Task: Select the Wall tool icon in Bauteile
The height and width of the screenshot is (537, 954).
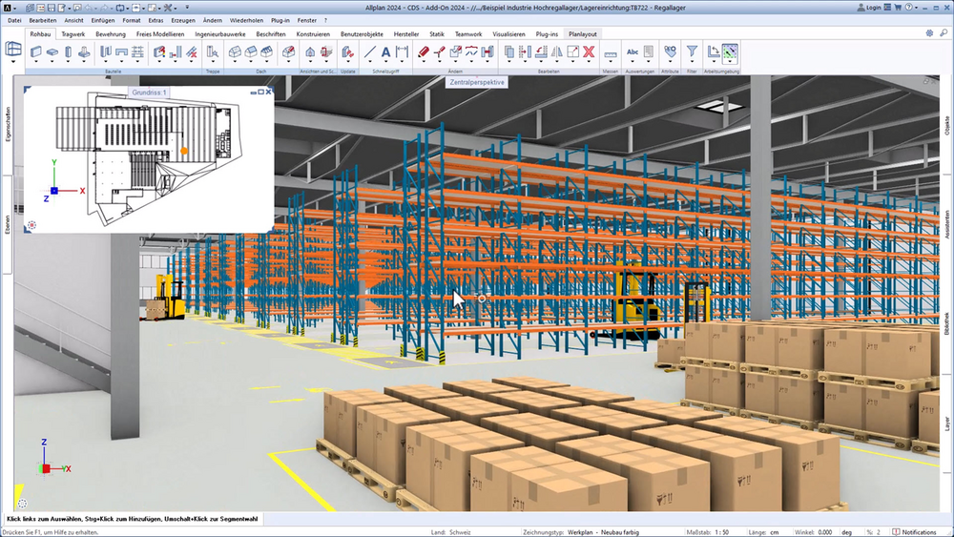Action: click(36, 52)
